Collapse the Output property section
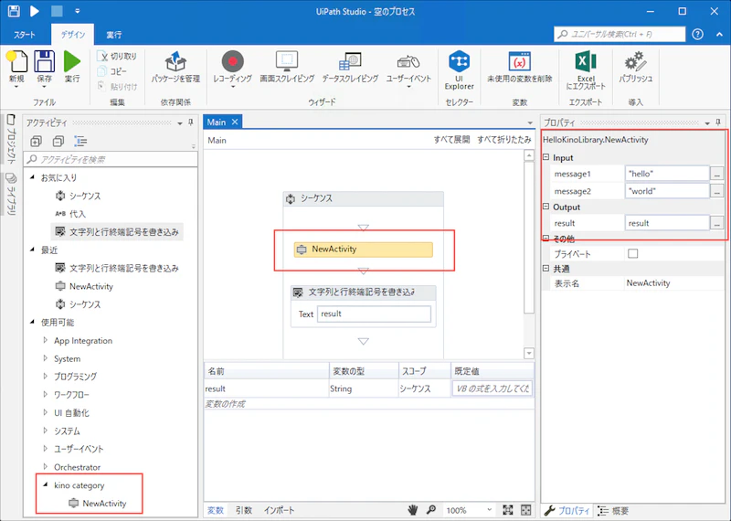731x521 pixels. 546,207
